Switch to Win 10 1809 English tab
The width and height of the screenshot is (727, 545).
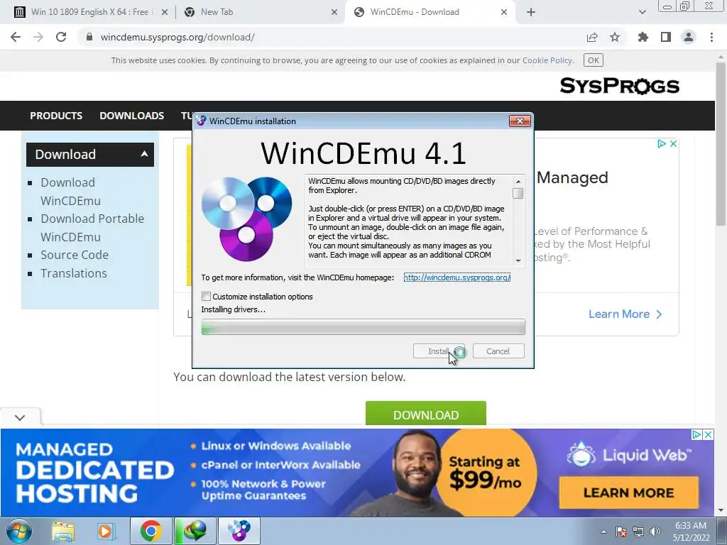[x=88, y=12]
